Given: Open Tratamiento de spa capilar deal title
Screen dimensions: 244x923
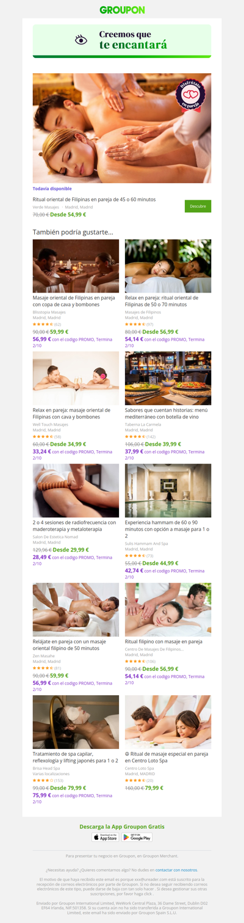Looking at the screenshot, I should 76,757.
